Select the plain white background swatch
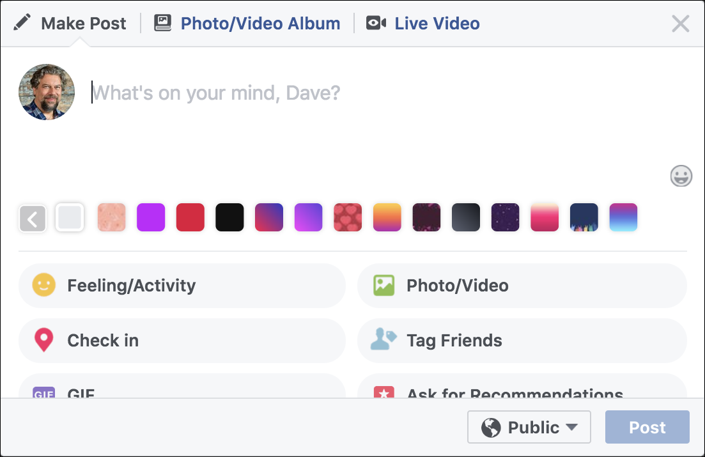Screen dimensions: 705x457 click(x=70, y=217)
